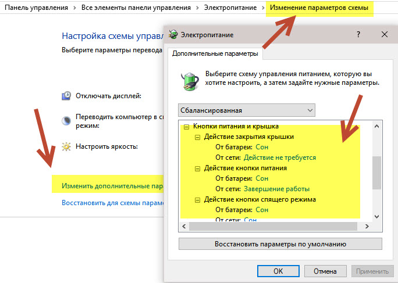Screen dimensions: 398x283
Task: Open Электропитание breadcrumb item
Action: tap(230, 8)
